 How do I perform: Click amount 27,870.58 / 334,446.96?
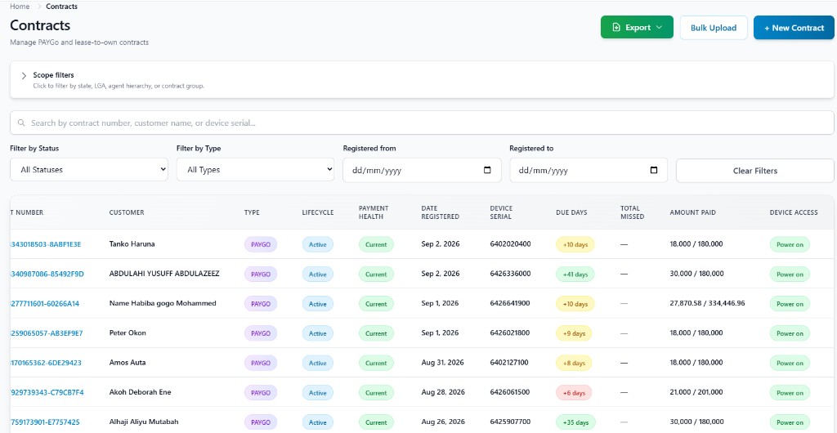(707, 303)
